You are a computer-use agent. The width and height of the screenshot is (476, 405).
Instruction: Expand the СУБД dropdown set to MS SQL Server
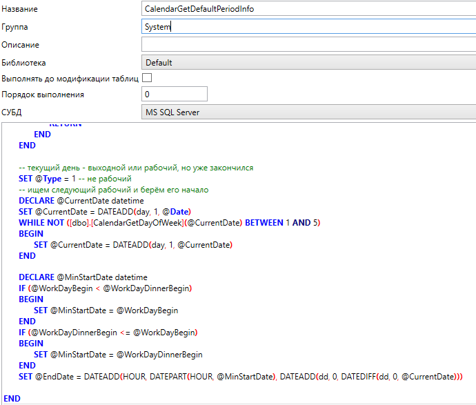[307, 112]
